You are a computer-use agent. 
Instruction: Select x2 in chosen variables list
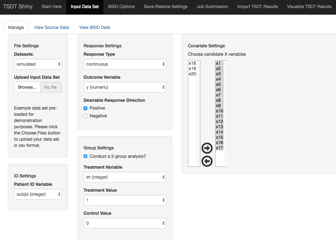pos(220,69)
